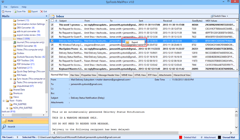Switch to the Hierarchical View tab
240x140 pixels.
(x=182, y=75)
